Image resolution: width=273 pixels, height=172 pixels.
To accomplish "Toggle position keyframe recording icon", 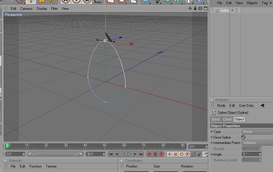I will [x=169, y=154].
